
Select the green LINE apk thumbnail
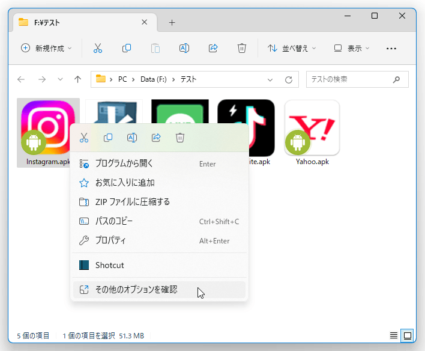180,111
